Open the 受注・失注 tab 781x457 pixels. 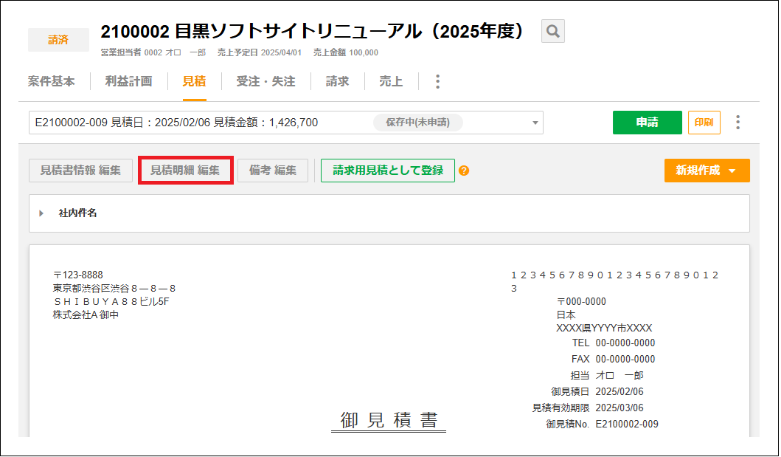[x=264, y=81]
